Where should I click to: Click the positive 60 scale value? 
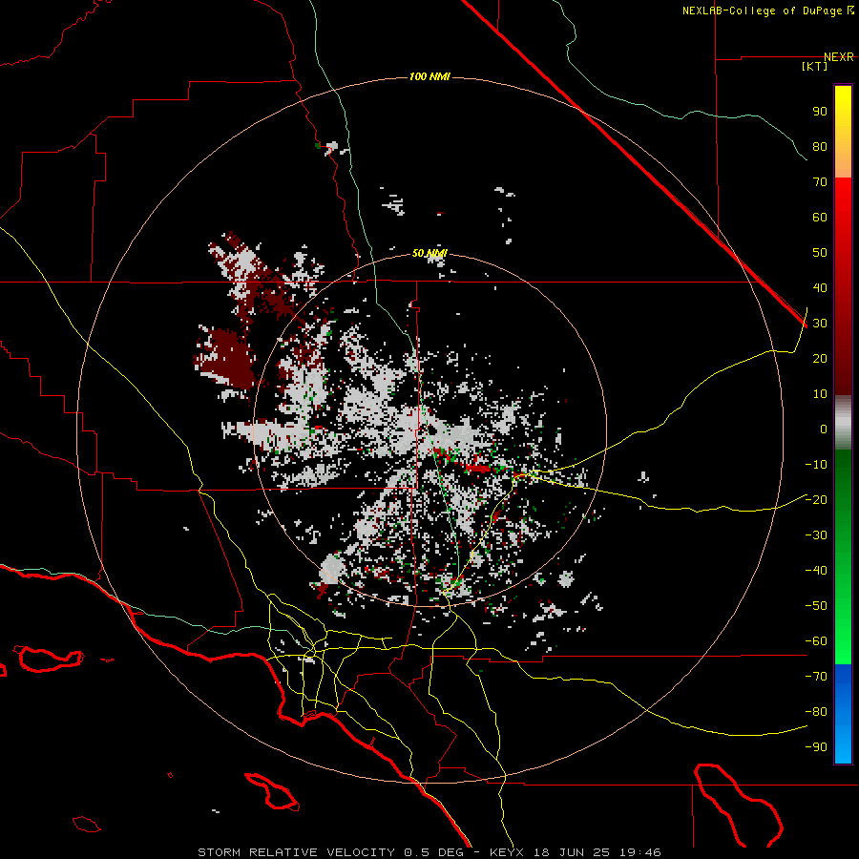pyautogui.click(x=820, y=218)
